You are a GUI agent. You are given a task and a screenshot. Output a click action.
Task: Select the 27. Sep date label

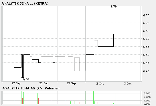(x=16, y=83)
